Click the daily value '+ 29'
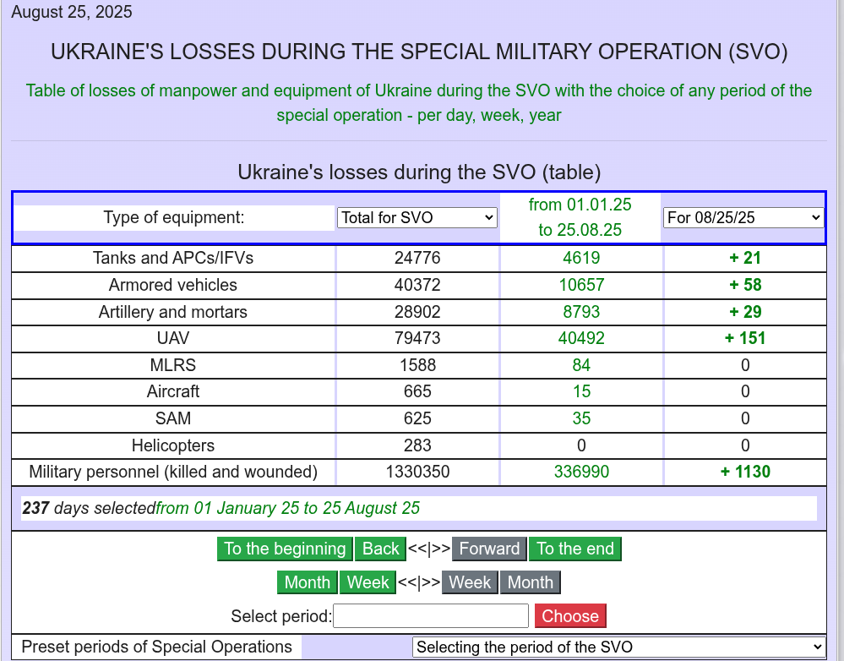 (x=745, y=312)
